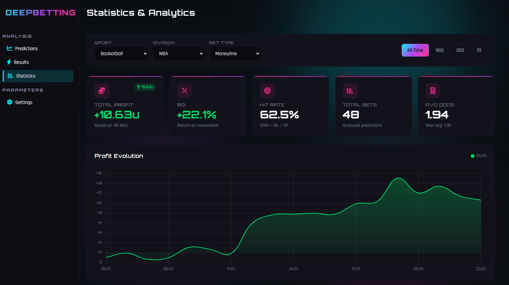
Task: Enable the 90D time filter
Action: pos(440,50)
